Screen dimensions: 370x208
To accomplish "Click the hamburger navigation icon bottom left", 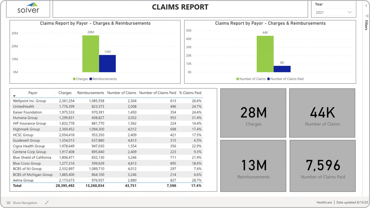I will pos(9,203).
